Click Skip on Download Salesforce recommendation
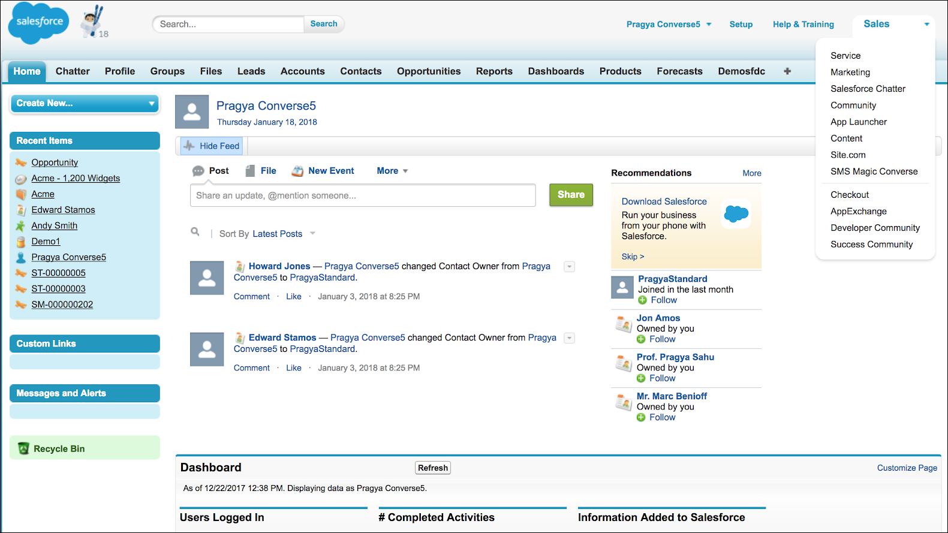This screenshot has width=948, height=533. point(633,257)
